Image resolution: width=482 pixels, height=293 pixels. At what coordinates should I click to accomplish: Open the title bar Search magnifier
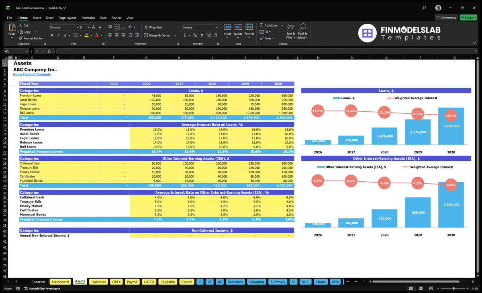point(425,8)
